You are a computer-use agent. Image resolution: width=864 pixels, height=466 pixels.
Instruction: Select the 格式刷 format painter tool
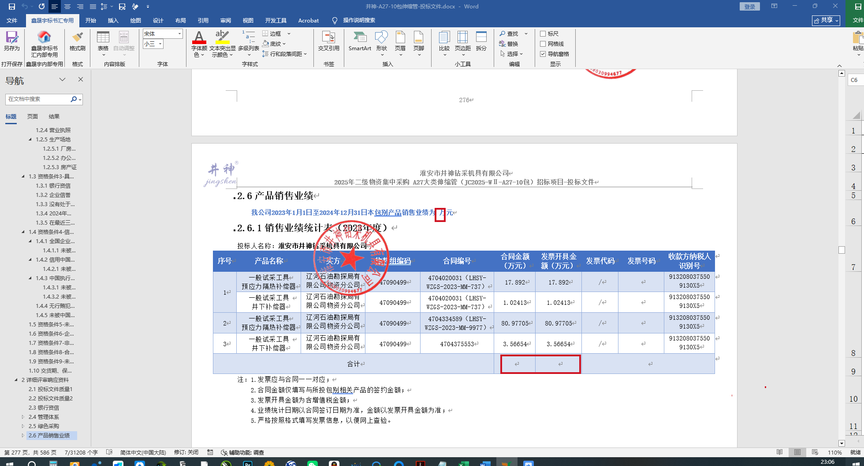pos(78,41)
